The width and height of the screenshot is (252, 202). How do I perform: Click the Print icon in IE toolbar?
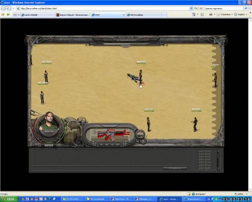[211, 15]
